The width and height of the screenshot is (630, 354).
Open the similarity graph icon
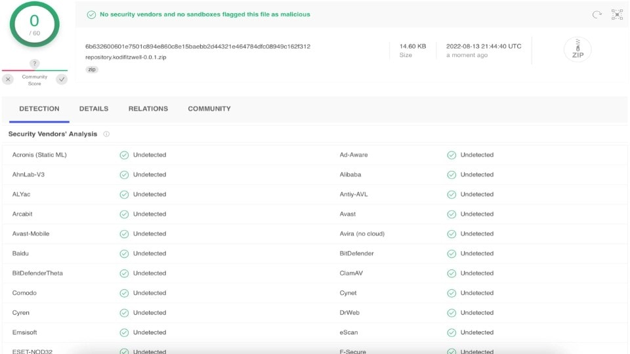point(617,14)
